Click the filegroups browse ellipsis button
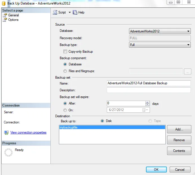The width and height of the screenshot is (195, 175). [x=188, y=72]
